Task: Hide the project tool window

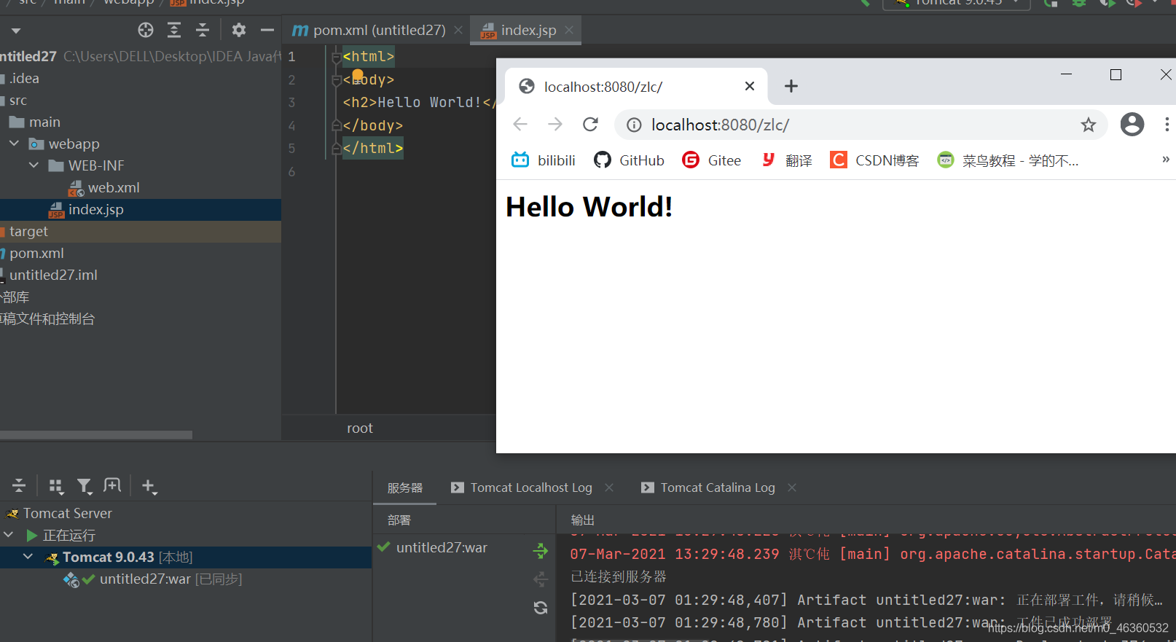Action: pyautogui.click(x=267, y=30)
